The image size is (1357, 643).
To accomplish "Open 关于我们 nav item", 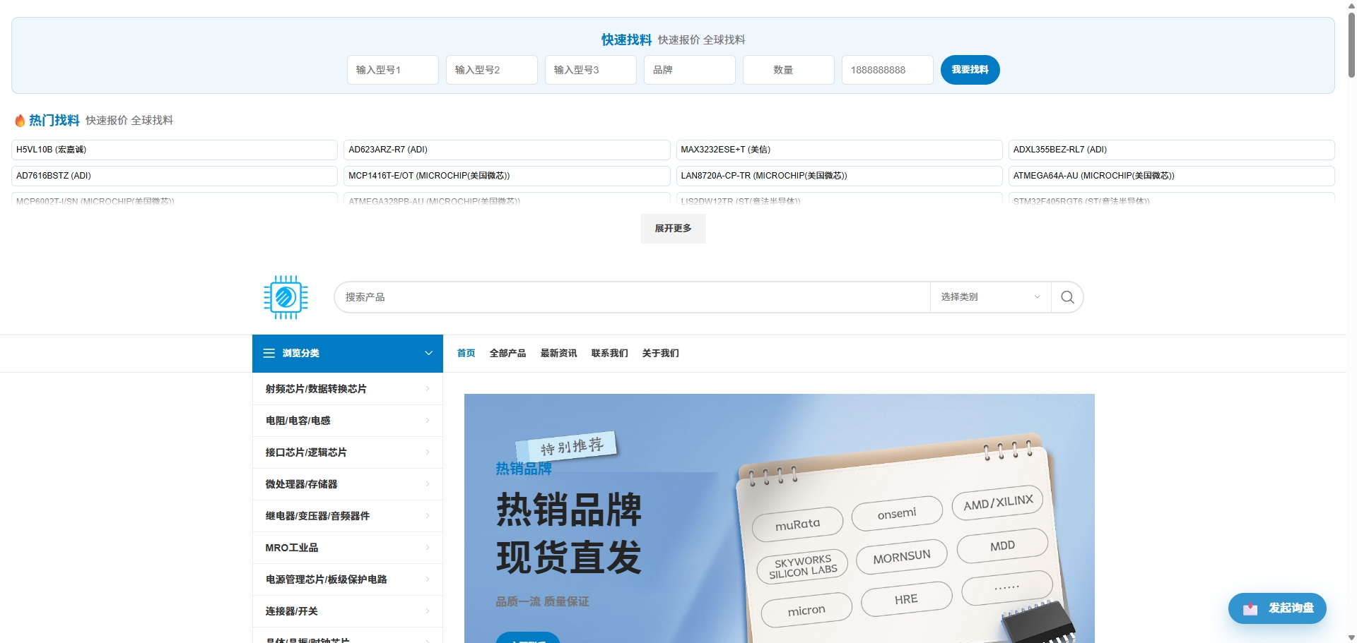I will (660, 353).
